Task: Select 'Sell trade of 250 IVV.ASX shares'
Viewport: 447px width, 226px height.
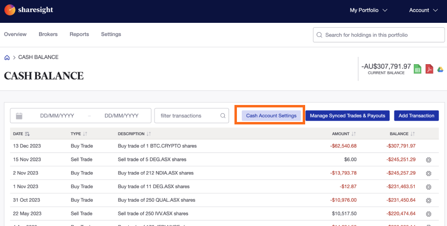Action: pyautogui.click(x=153, y=213)
